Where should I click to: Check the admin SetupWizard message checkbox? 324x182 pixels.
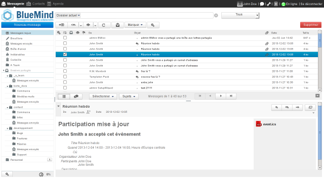click(x=65, y=88)
